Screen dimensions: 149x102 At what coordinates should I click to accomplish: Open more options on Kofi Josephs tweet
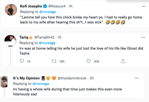[143, 6]
